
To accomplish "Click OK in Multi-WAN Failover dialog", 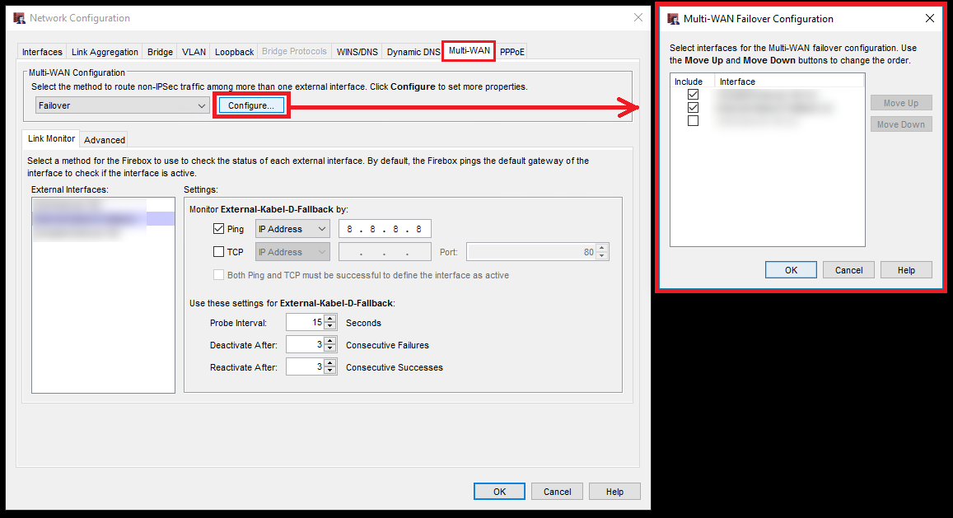I will (x=791, y=270).
